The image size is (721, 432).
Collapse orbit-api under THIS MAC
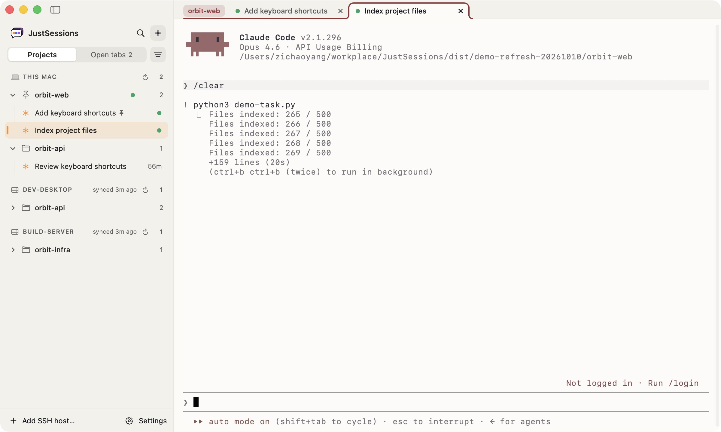click(x=13, y=148)
